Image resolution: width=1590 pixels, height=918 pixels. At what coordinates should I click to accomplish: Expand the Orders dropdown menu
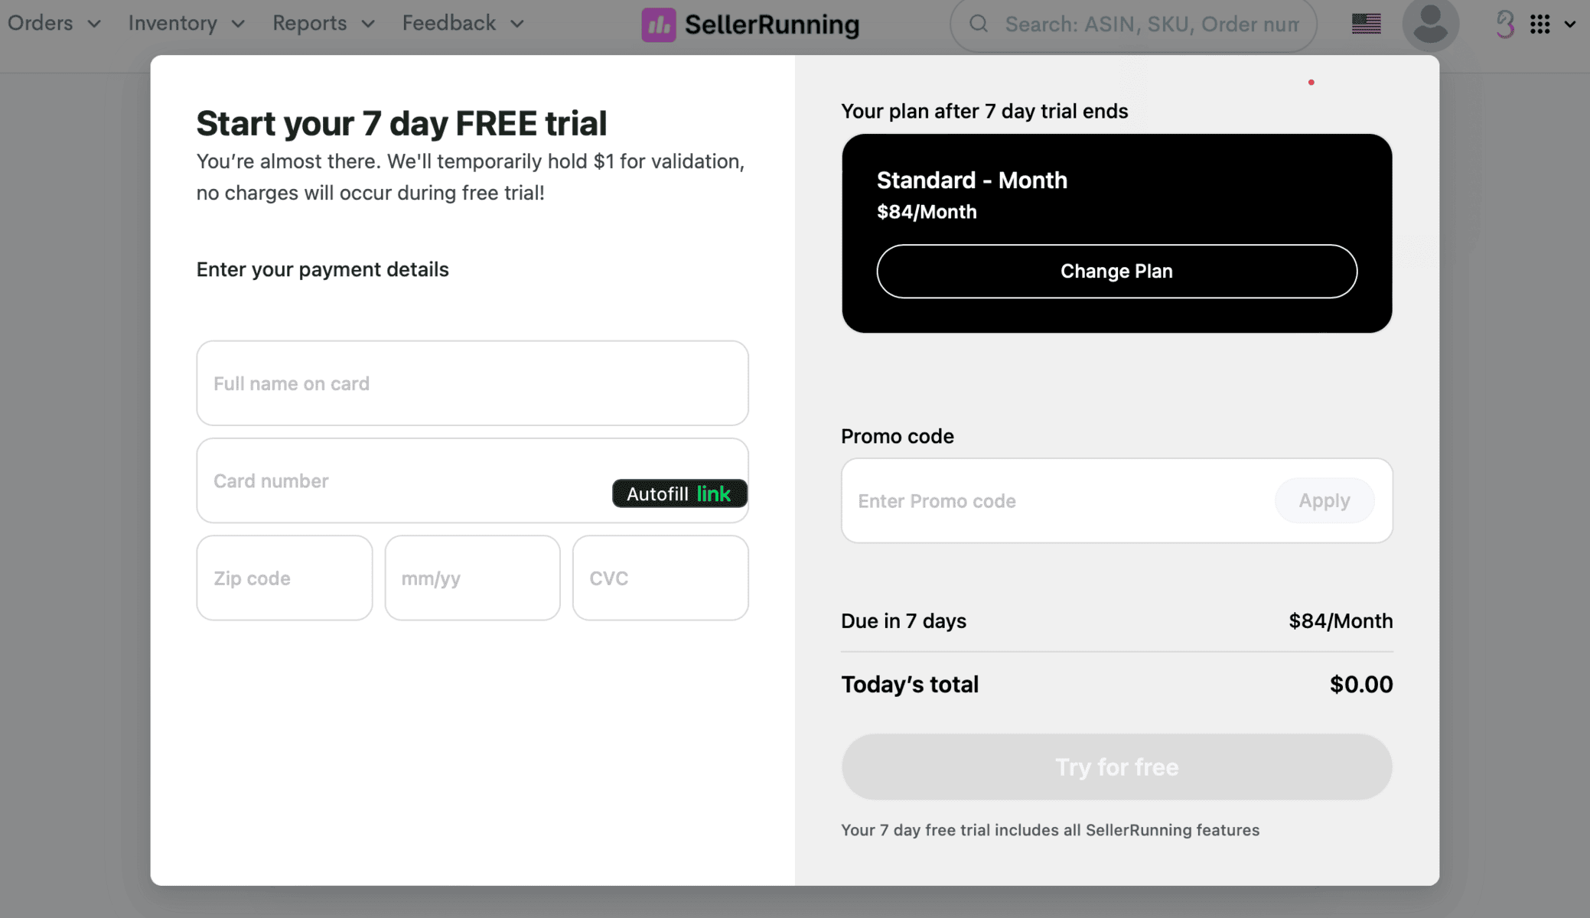(x=54, y=24)
